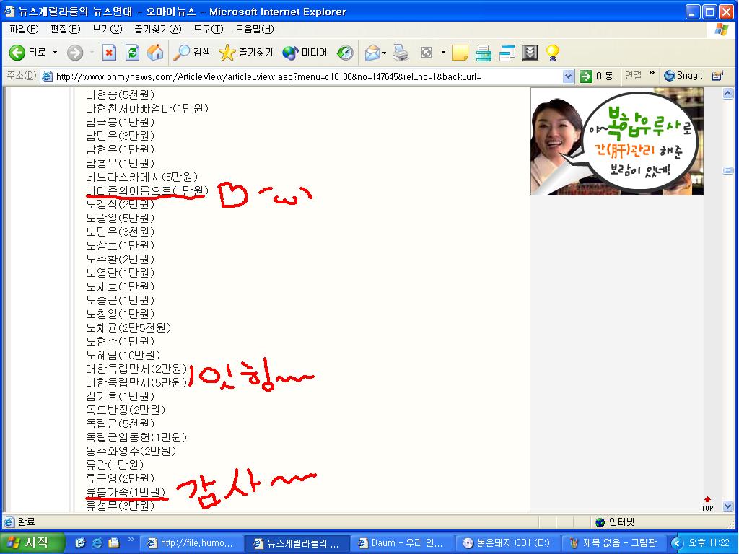Switch to 붉은돼지 CD1 (E:) taskbar window

pyautogui.click(x=509, y=543)
